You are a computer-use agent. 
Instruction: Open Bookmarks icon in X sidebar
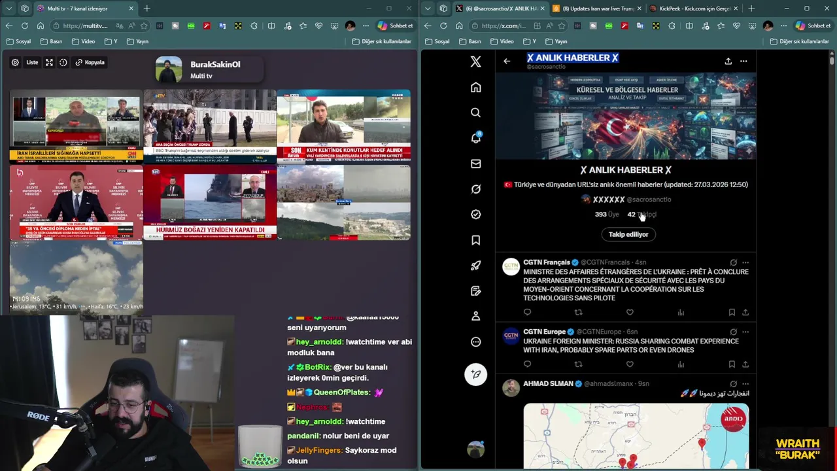[x=475, y=240]
